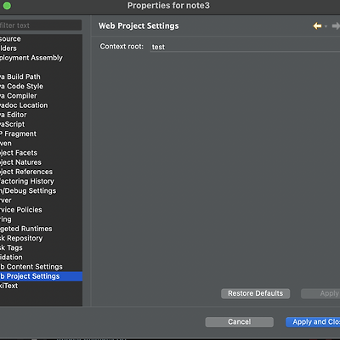
Task: Open Run/Debug Settings page
Action: tap(28, 190)
